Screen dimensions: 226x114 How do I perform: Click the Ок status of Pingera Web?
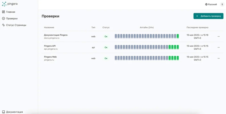[106, 58]
